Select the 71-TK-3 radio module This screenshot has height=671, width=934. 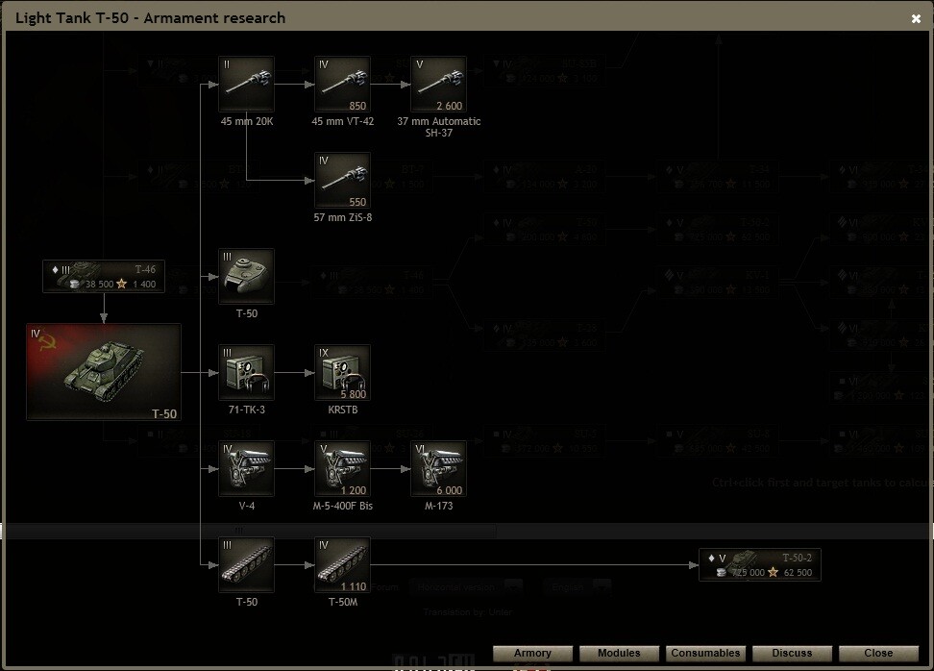point(247,372)
